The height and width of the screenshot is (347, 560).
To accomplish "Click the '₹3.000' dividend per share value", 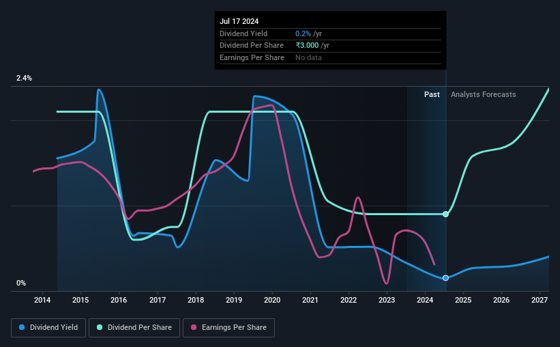I will [x=307, y=46].
